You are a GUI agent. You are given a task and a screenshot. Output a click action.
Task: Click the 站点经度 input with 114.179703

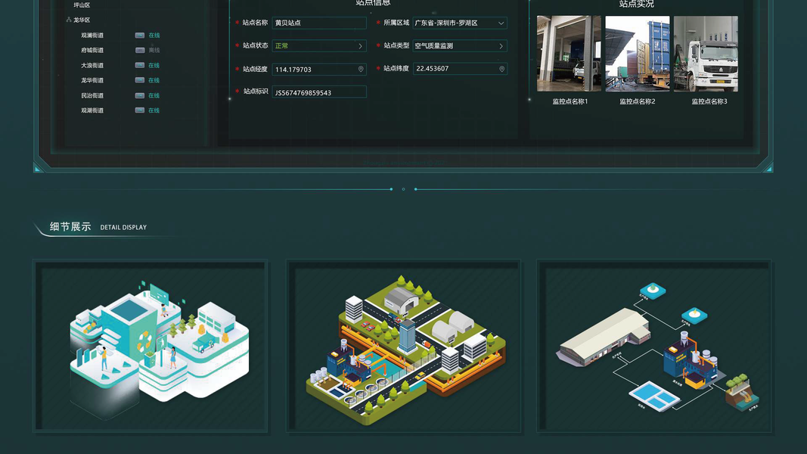(x=319, y=69)
